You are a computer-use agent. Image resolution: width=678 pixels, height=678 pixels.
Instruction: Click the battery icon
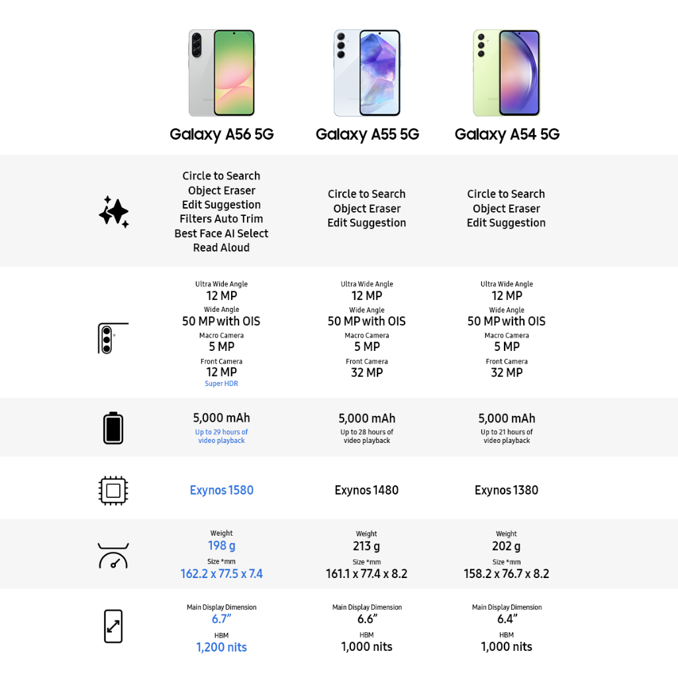113,428
